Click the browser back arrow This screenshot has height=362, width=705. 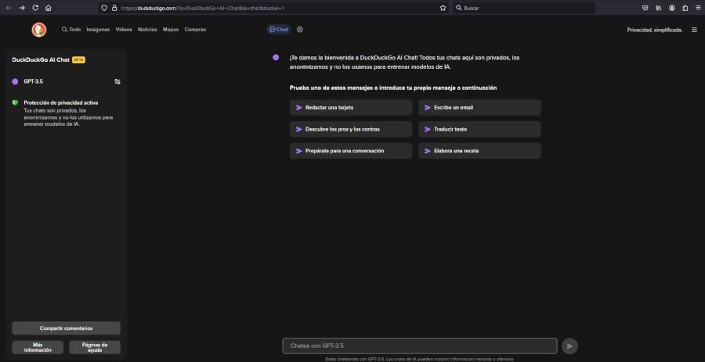(x=9, y=8)
